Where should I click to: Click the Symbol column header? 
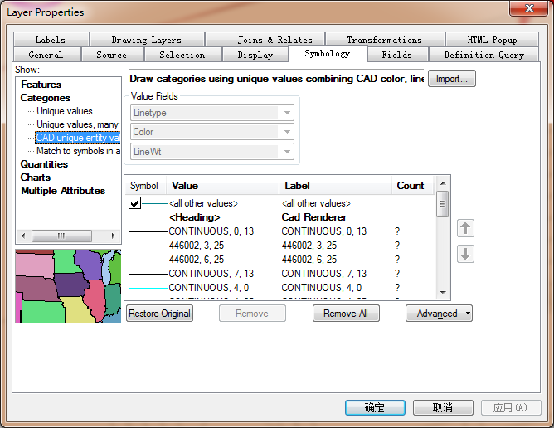pyautogui.click(x=145, y=186)
